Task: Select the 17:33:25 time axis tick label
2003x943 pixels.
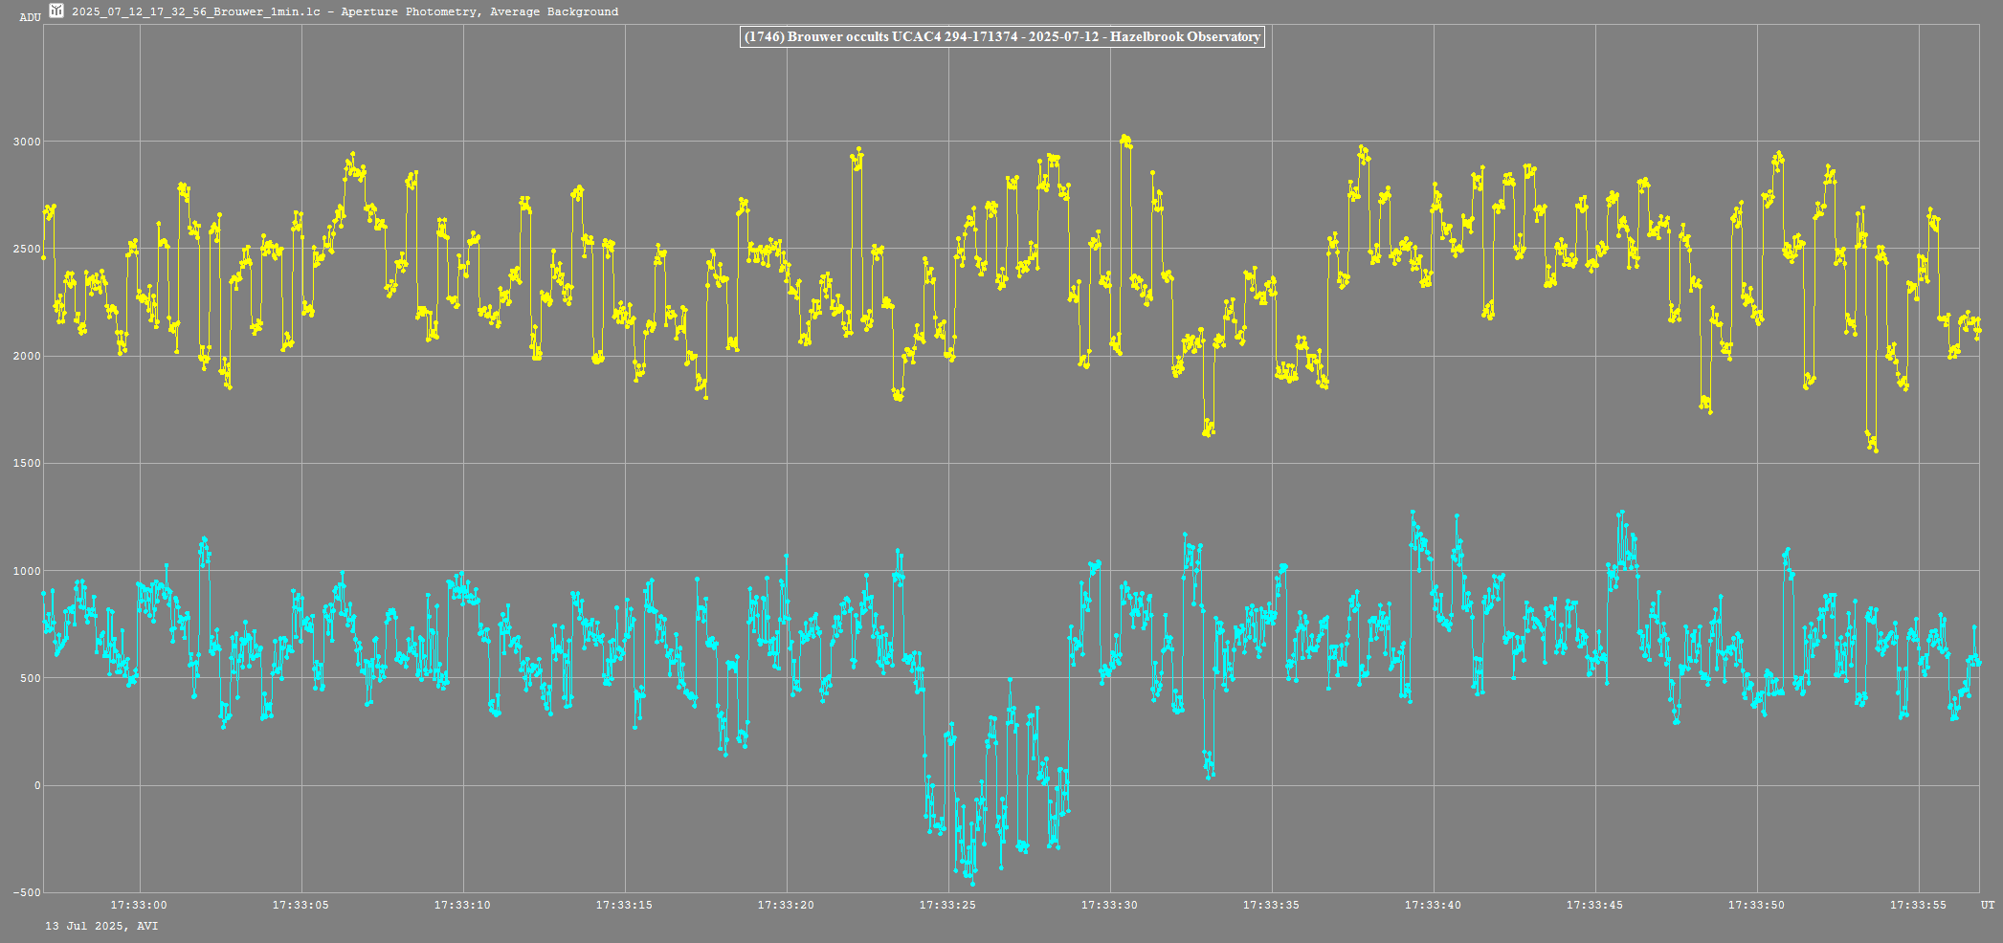Action: click(947, 905)
